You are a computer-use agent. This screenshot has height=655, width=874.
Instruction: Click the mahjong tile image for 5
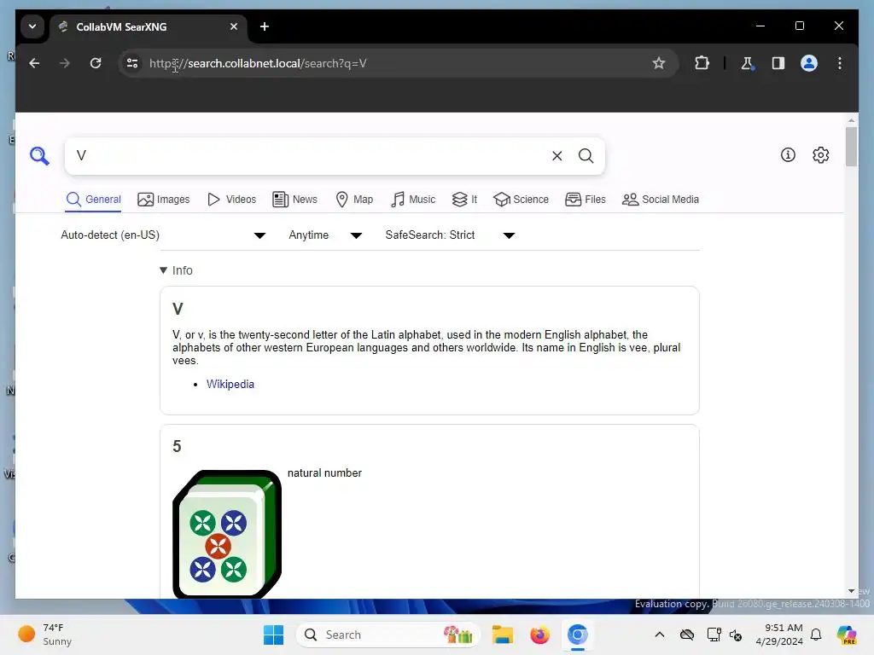coord(227,534)
